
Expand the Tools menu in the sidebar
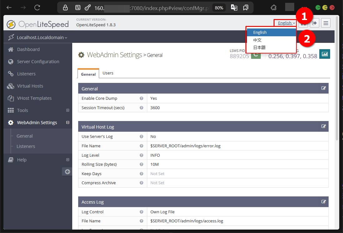[x=68, y=110]
